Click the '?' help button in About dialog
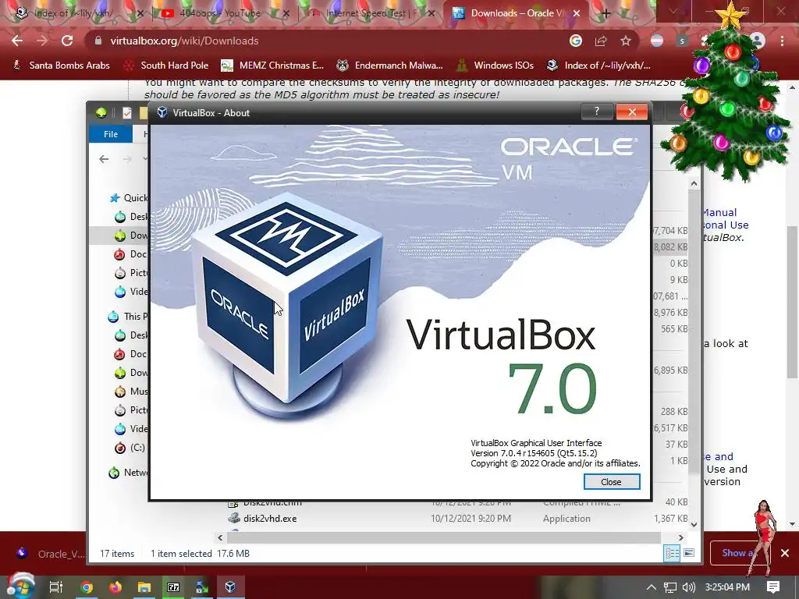 click(597, 112)
